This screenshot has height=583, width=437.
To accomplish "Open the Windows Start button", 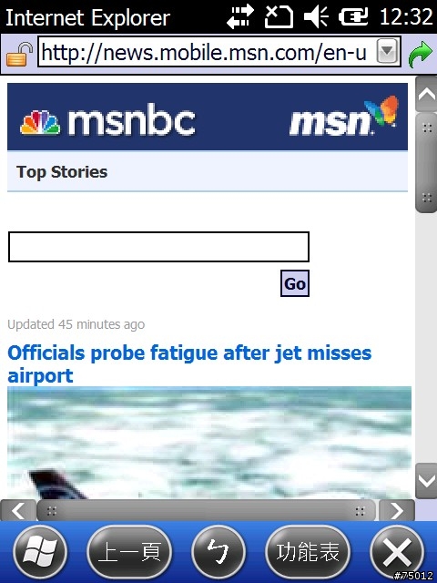I will pos(40,553).
